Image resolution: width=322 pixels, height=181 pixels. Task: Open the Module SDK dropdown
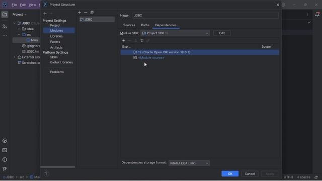click(175, 33)
